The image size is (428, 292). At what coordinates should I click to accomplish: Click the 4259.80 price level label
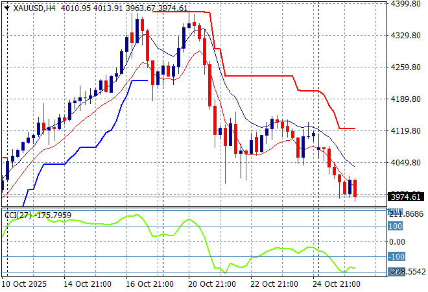click(407, 67)
